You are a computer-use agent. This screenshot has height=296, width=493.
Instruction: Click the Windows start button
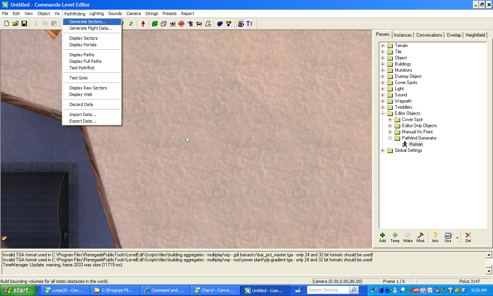[18, 290]
